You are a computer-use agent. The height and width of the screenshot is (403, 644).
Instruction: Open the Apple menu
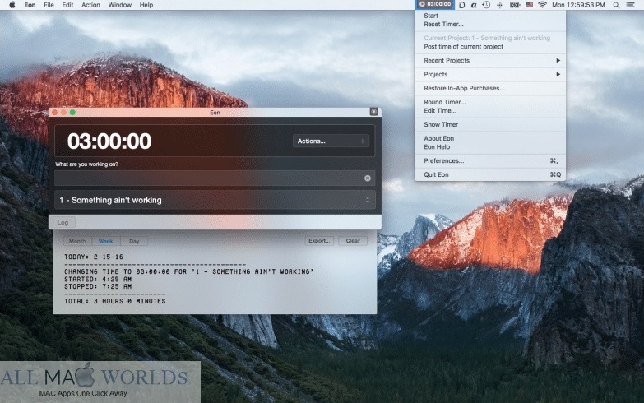point(12,5)
